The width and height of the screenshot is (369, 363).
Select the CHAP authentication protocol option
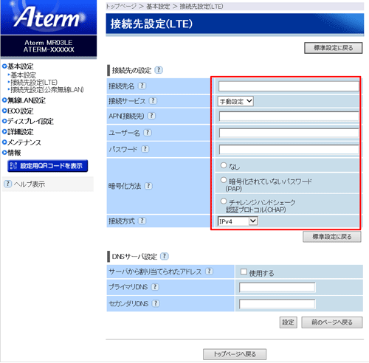point(224,201)
